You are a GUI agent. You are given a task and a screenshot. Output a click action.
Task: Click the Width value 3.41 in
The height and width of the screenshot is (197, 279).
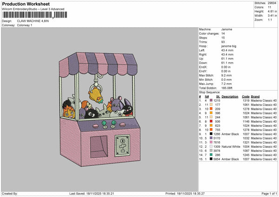[272, 16]
